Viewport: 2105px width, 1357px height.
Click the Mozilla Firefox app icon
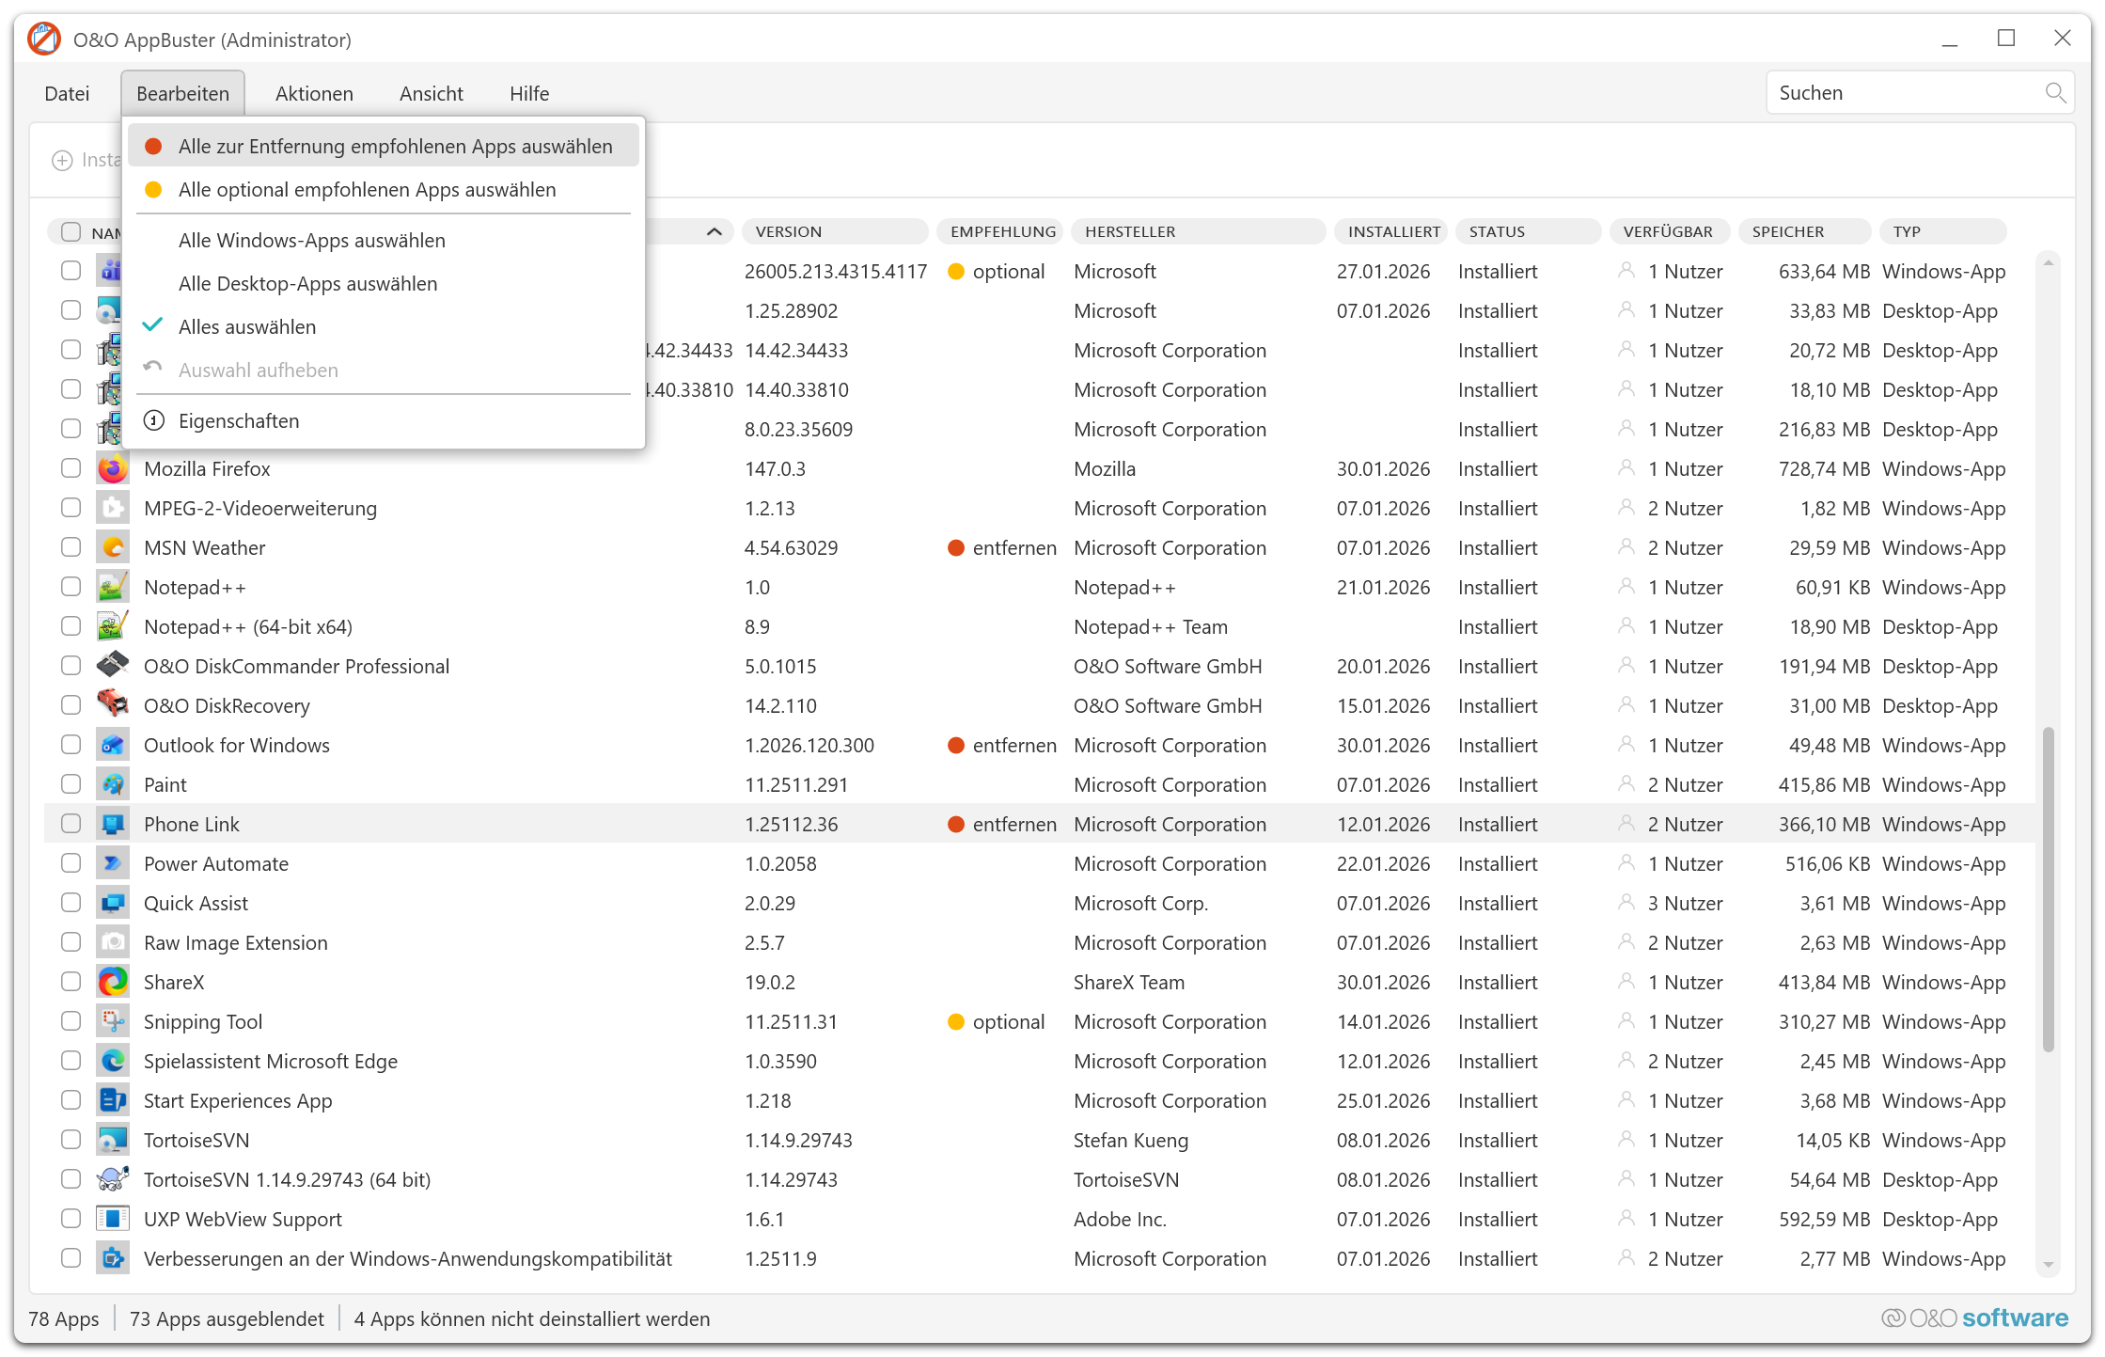tap(113, 468)
